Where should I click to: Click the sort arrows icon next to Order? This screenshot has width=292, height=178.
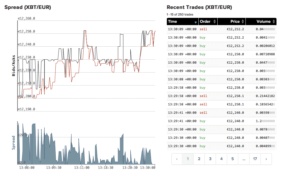click(214, 22)
